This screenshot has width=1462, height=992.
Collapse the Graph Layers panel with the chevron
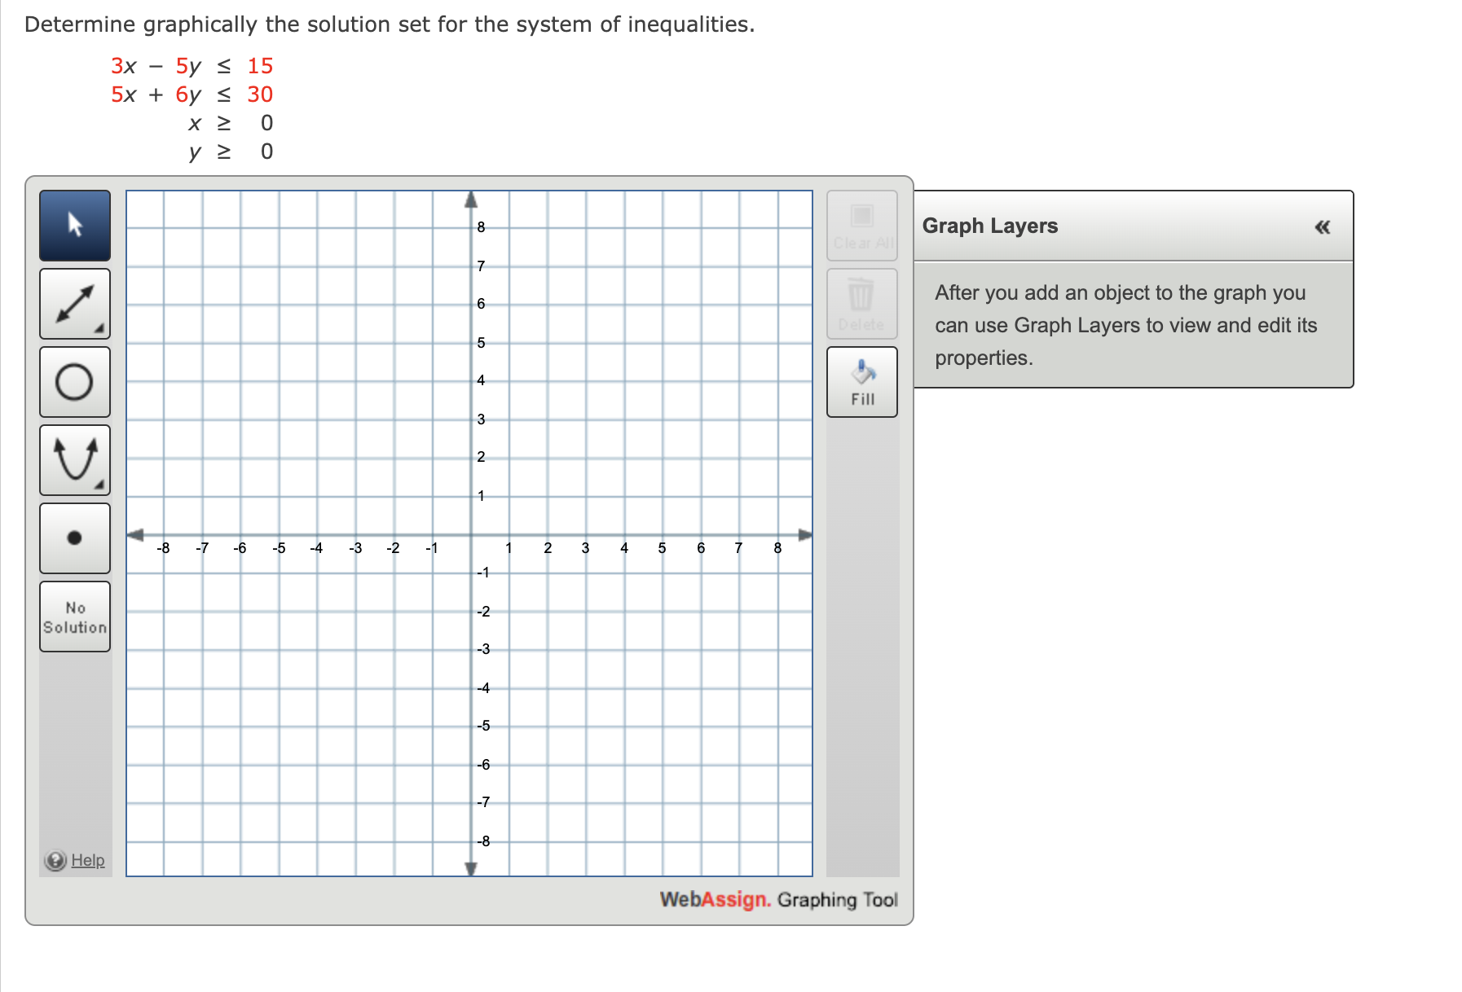pos(1323,227)
